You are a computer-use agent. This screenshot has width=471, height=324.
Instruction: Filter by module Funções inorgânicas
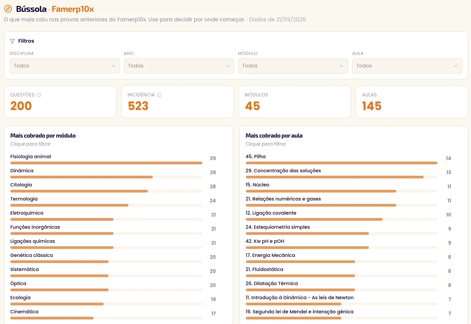[x=113, y=229]
